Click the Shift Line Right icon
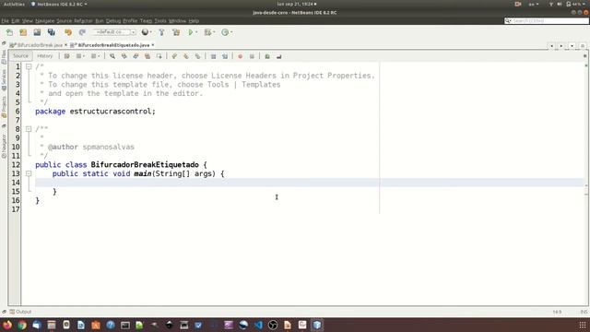Viewport: 590px width, 332px height. click(225, 56)
